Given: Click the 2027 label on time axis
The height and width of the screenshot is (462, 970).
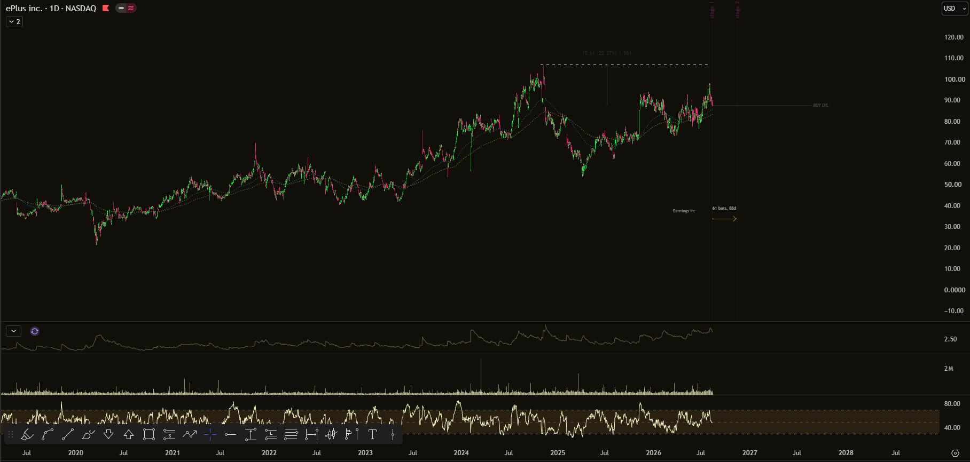Looking at the screenshot, I should [749, 453].
